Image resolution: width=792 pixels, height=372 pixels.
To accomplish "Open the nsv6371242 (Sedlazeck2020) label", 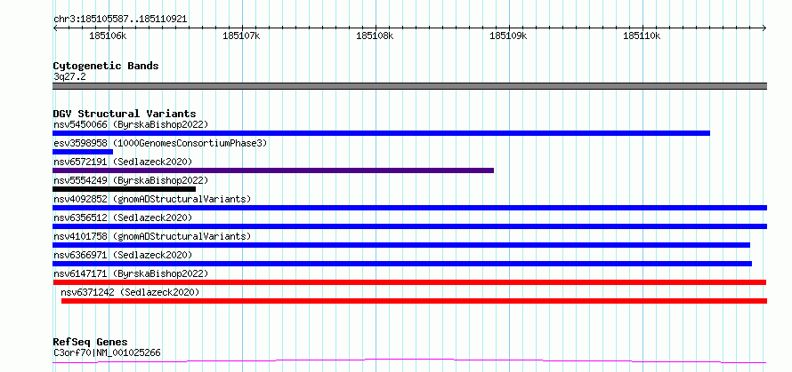I will pos(130,292).
